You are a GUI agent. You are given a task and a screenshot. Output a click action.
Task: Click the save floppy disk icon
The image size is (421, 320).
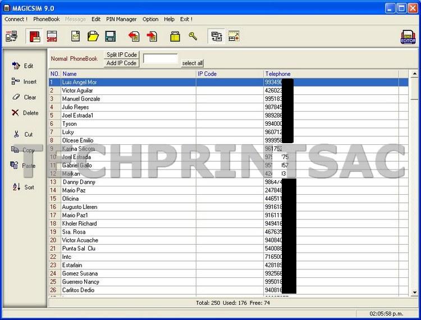click(111, 36)
